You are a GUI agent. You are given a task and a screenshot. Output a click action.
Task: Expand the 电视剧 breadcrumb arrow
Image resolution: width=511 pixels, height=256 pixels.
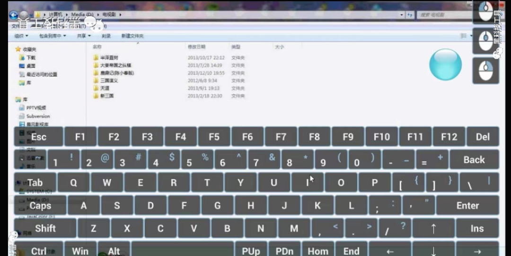tap(120, 15)
